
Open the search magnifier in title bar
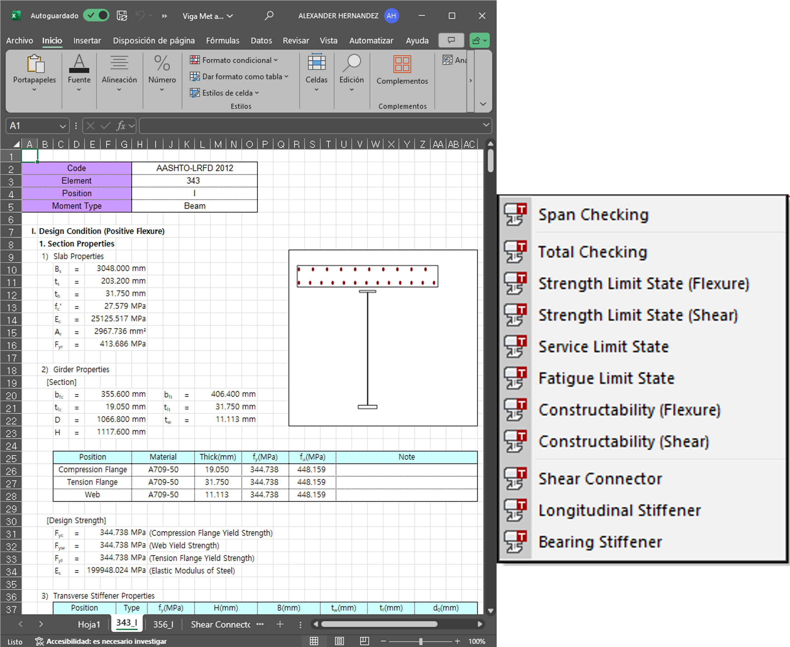tap(269, 16)
